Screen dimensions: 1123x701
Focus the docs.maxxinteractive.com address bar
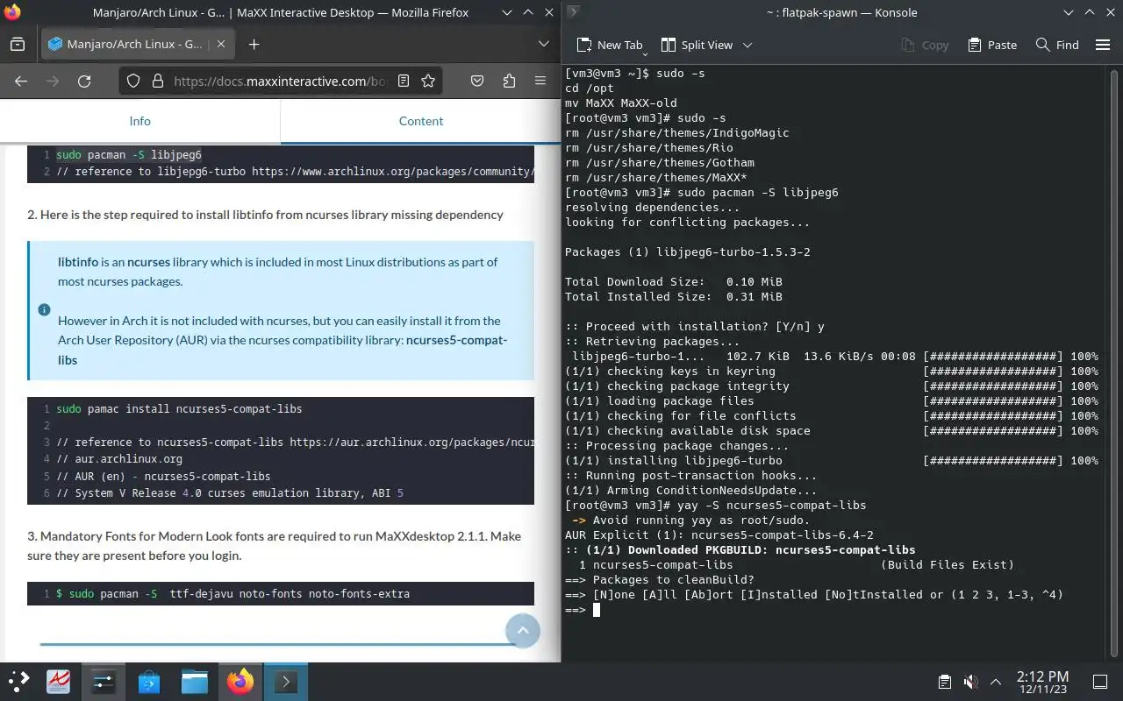[279, 81]
